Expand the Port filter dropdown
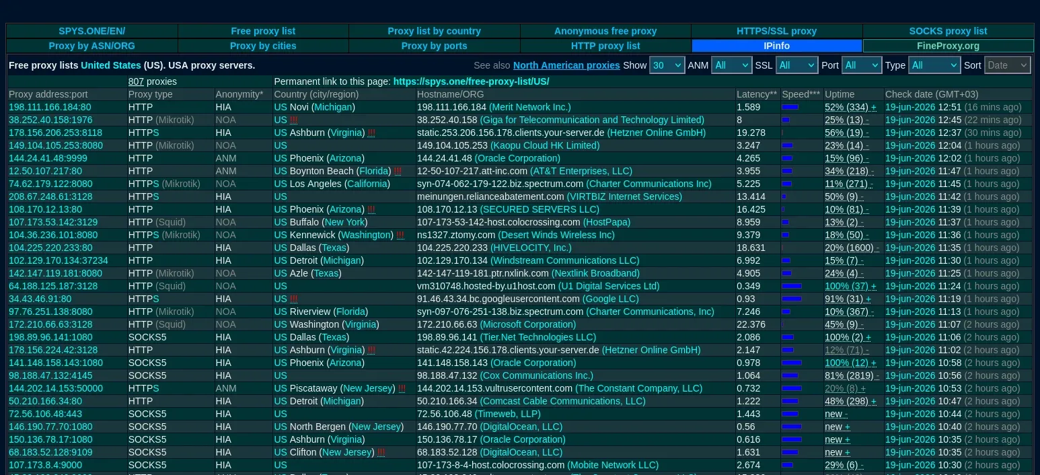1040x475 pixels. pyautogui.click(x=861, y=65)
